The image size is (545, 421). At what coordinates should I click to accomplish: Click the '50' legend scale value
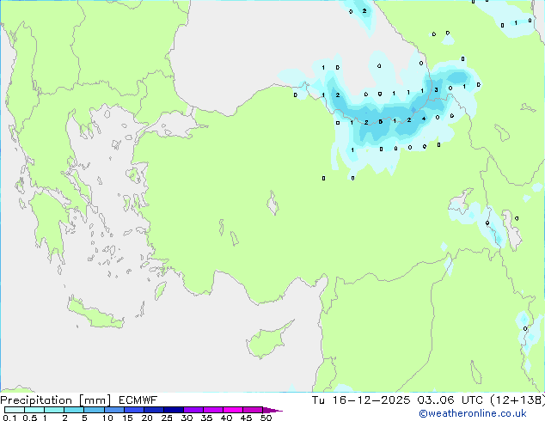(x=266, y=418)
